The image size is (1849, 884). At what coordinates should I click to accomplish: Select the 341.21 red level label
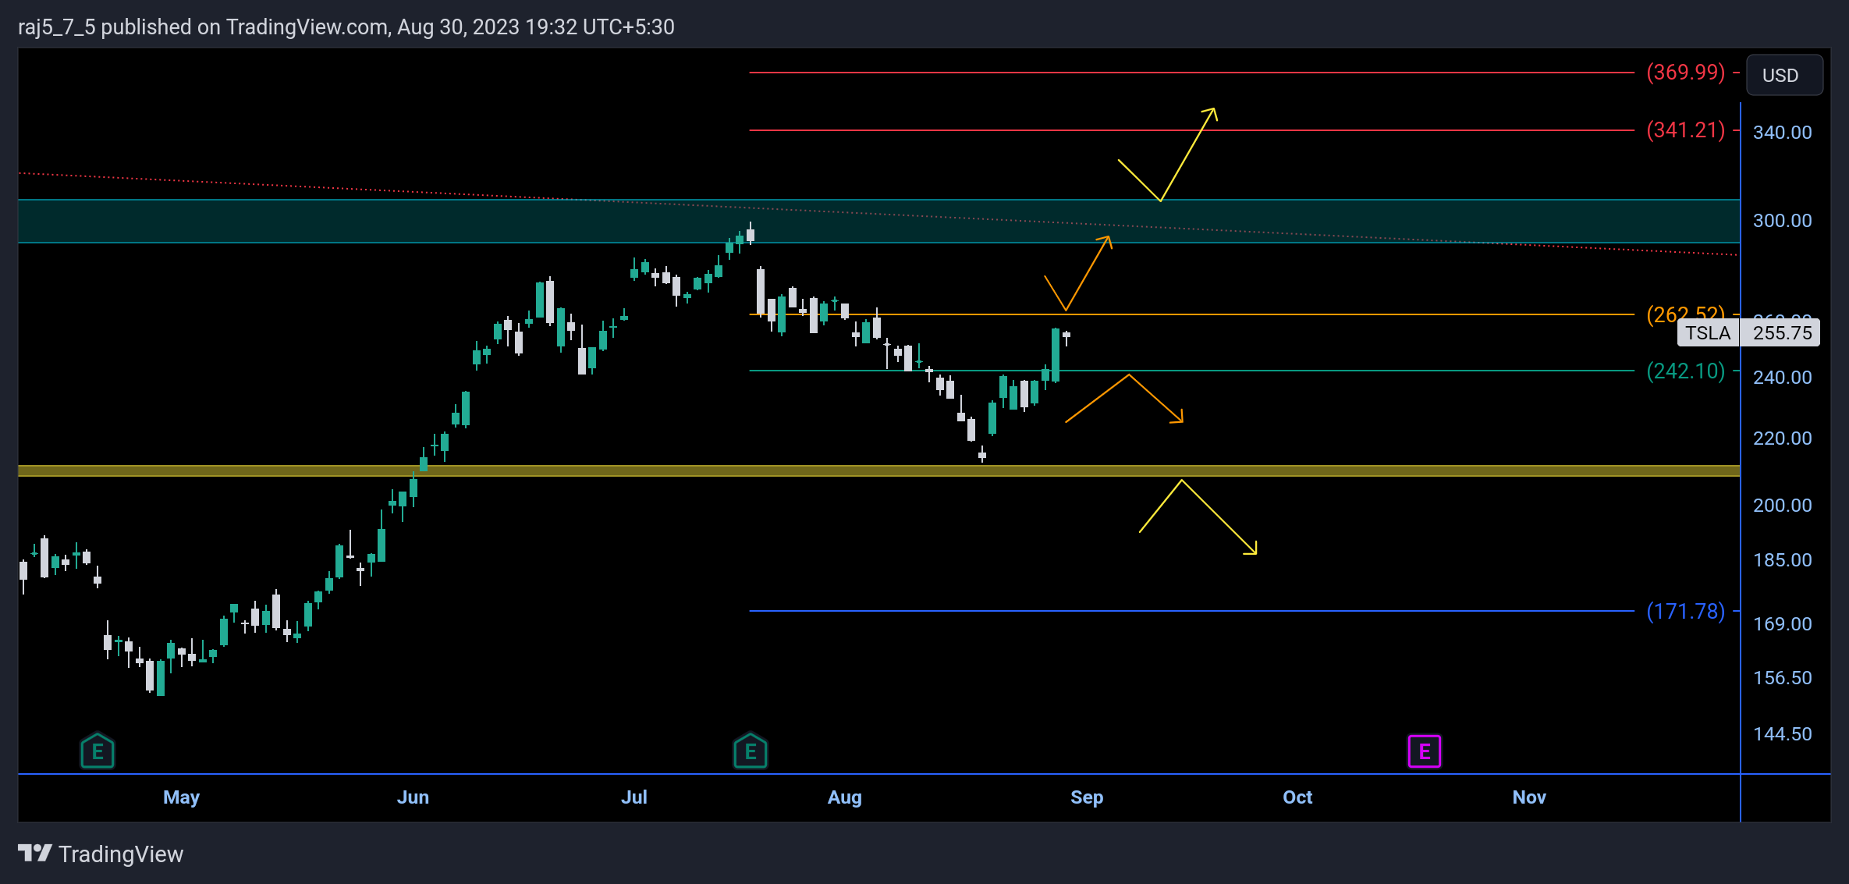(x=1685, y=130)
